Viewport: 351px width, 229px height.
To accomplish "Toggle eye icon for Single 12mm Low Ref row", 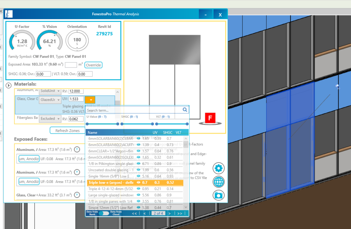I will [138, 207].
